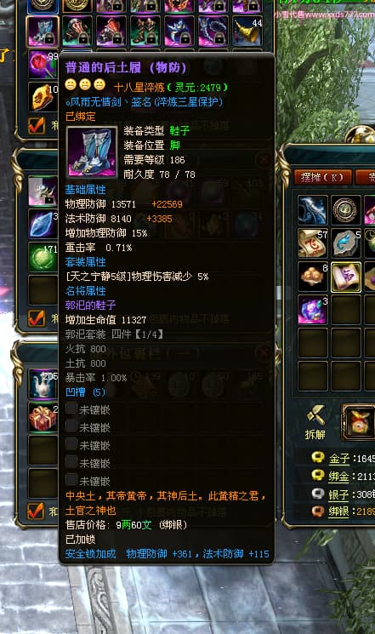Image resolution: width=375 pixels, height=634 pixels.
Task: Toggle the orange checkbox under first bag
Action: [37, 125]
